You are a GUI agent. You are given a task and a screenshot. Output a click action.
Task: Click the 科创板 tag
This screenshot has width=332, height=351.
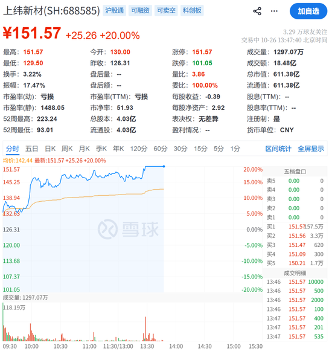pos(192,10)
